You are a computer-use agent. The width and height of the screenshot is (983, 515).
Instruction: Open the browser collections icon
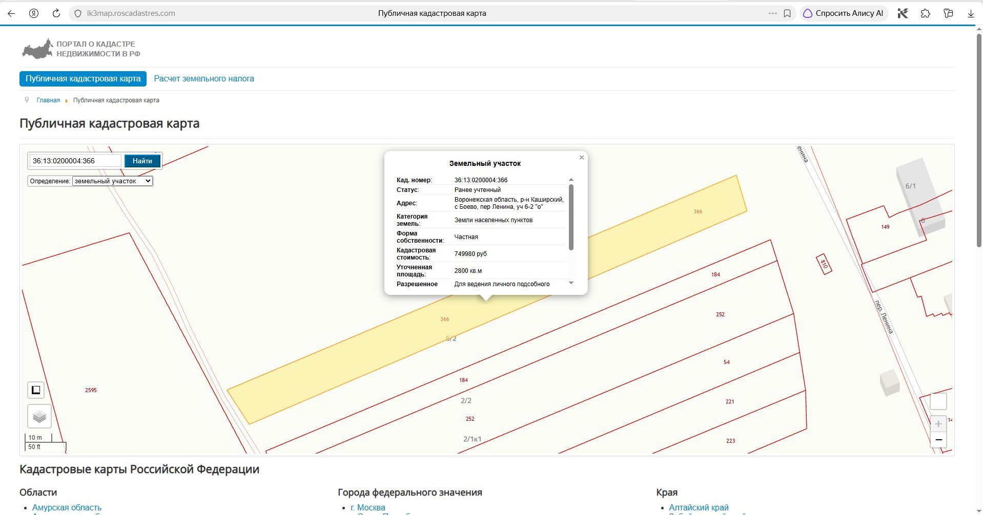pyautogui.click(x=948, y=13)
